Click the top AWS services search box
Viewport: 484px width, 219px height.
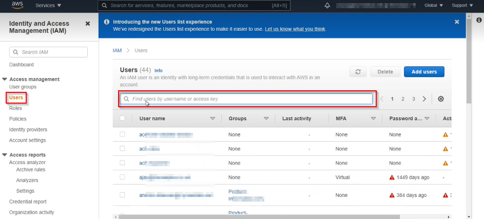pyautogui.click(x=194, y=6)
